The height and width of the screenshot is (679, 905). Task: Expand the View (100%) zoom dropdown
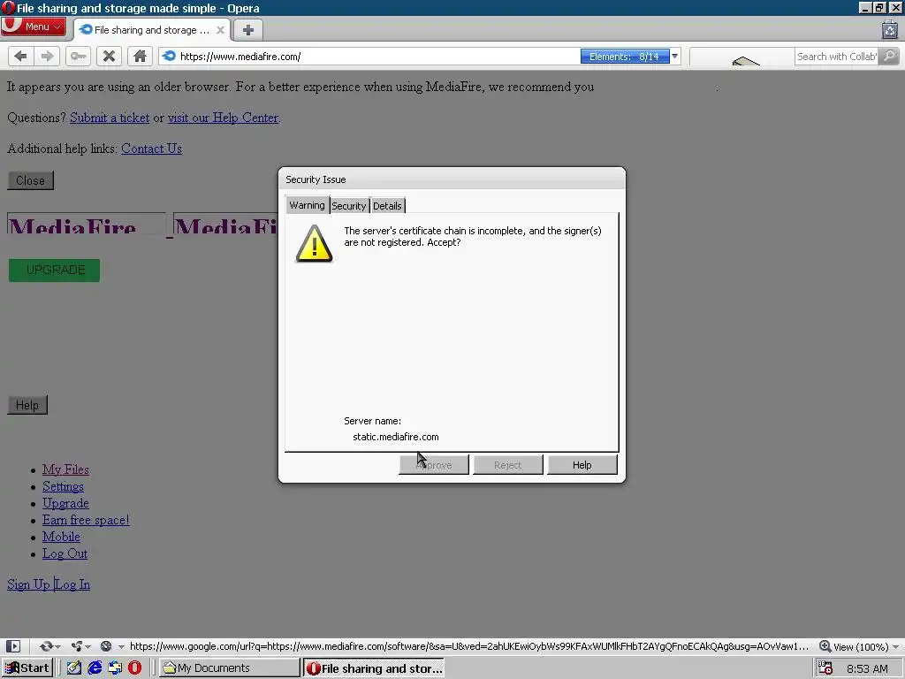tap(895, 646)
